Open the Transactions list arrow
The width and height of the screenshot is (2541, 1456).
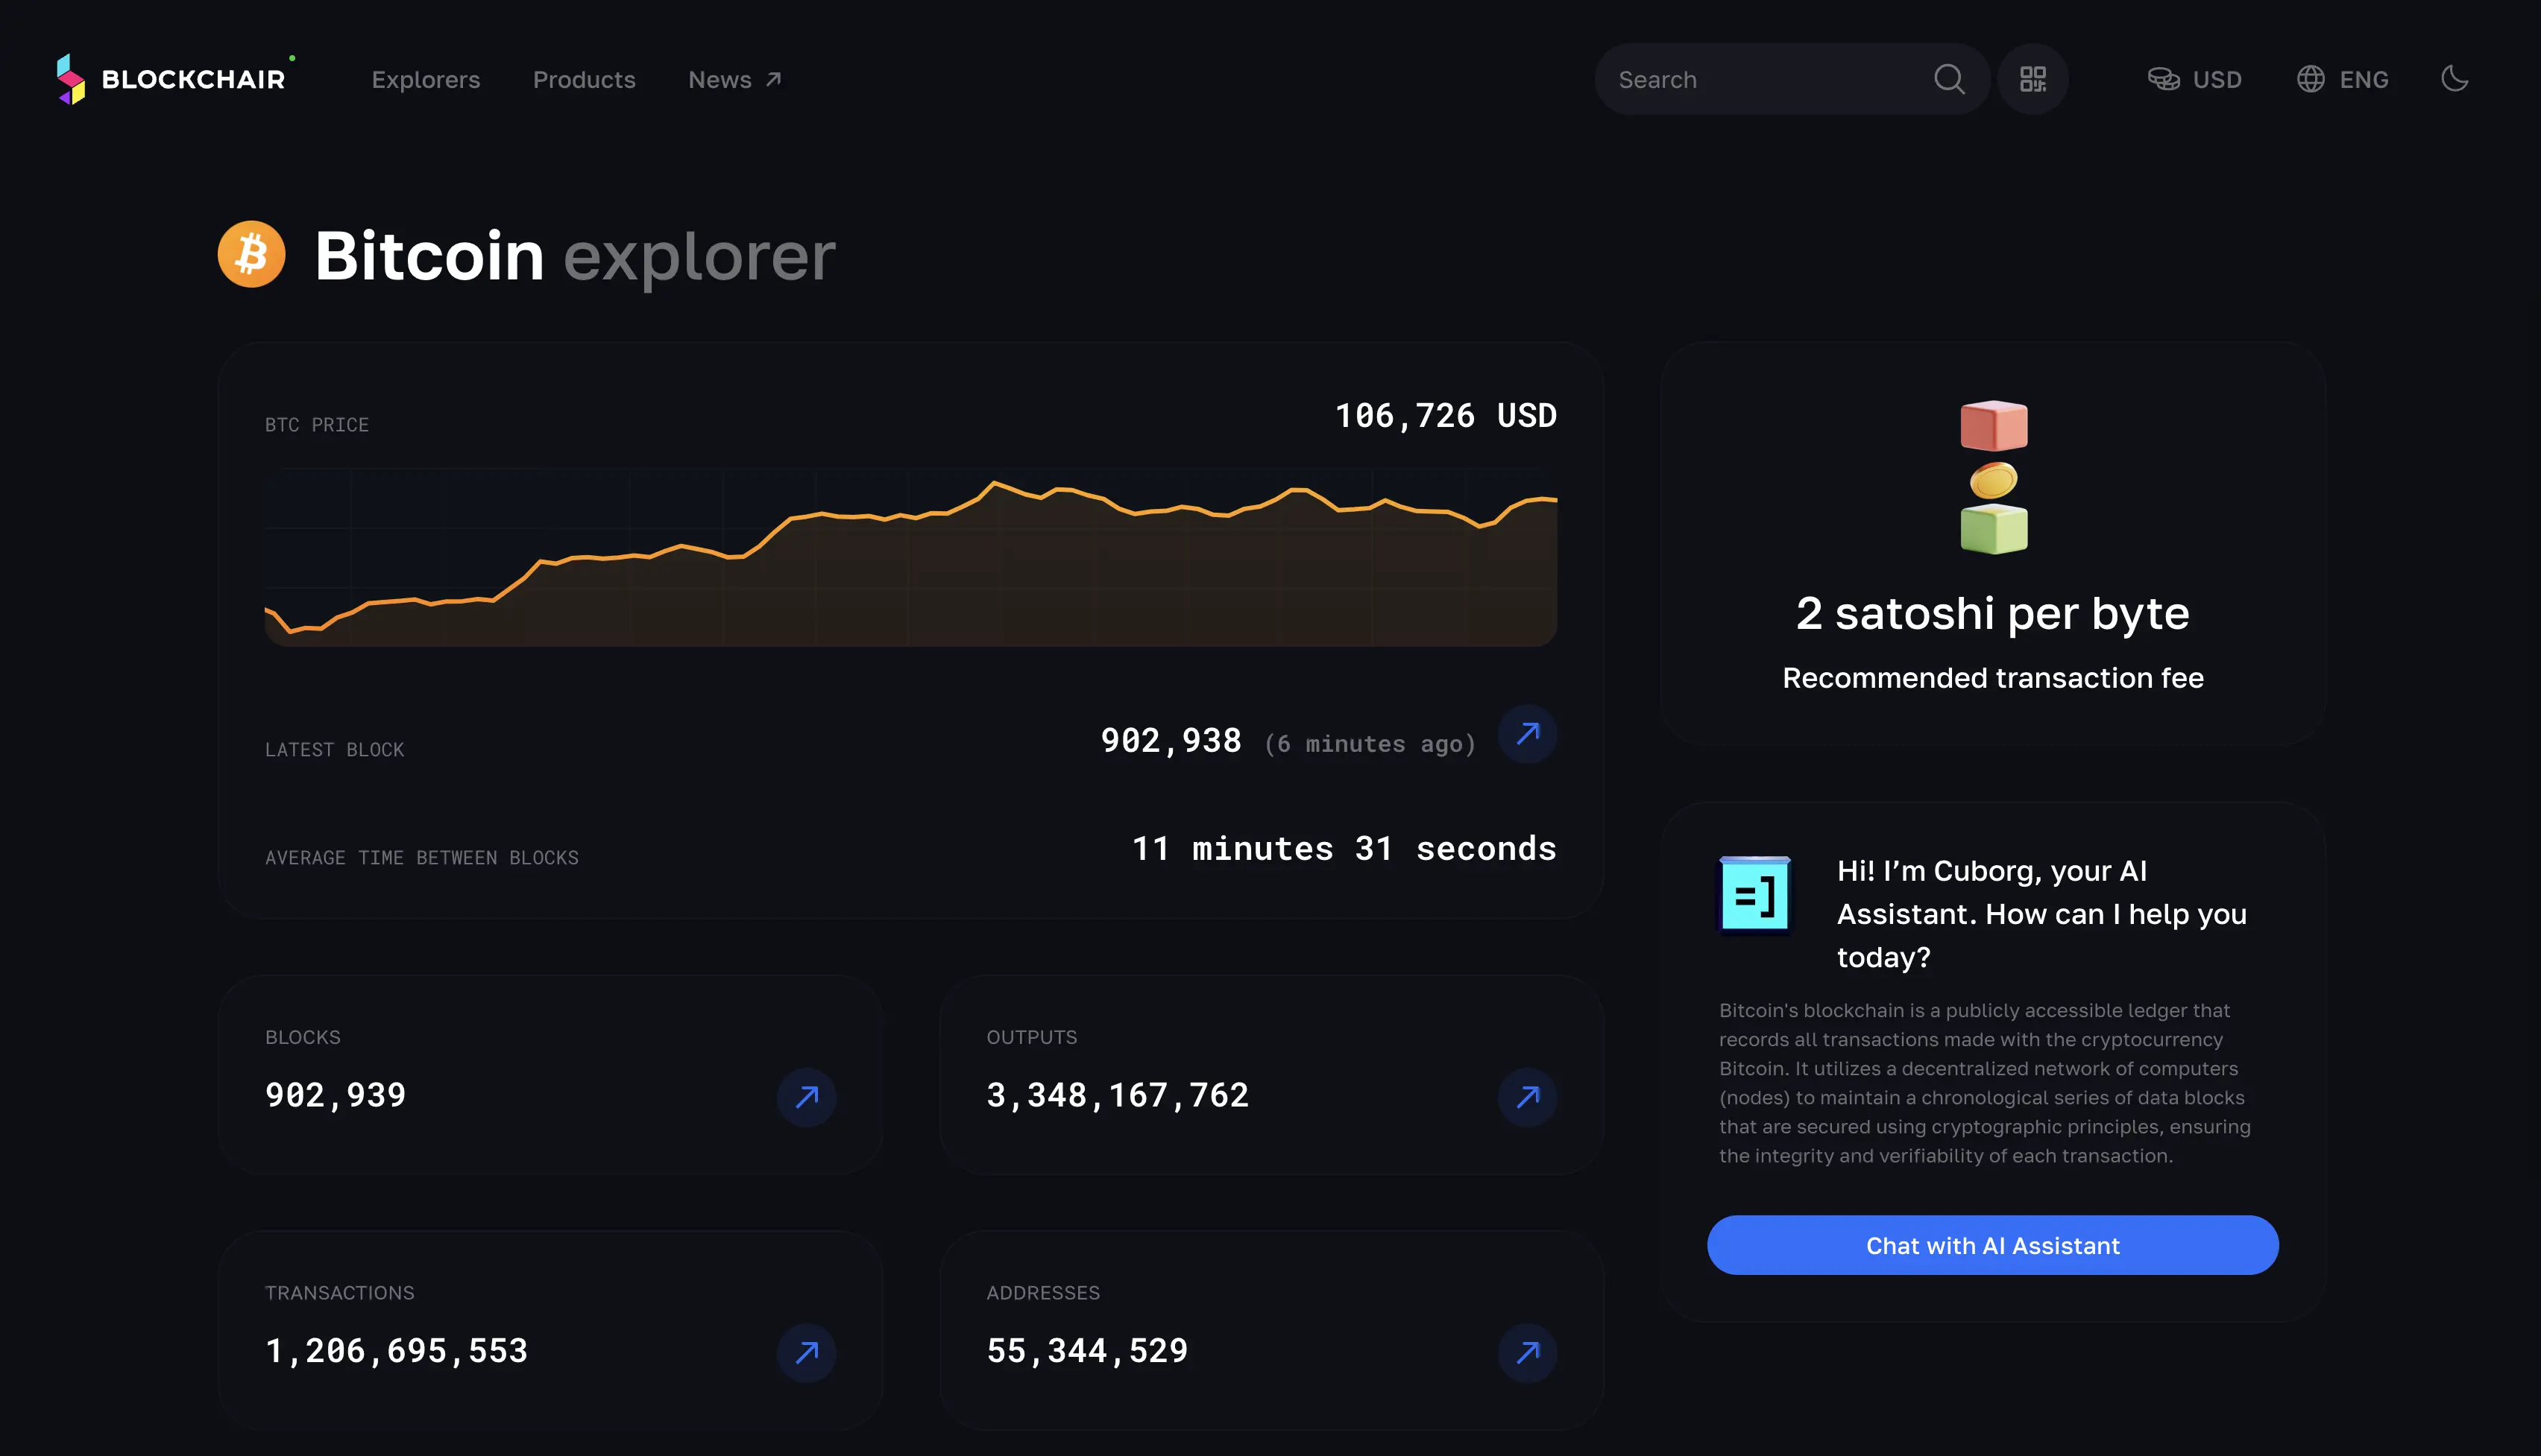point(806,1353)
